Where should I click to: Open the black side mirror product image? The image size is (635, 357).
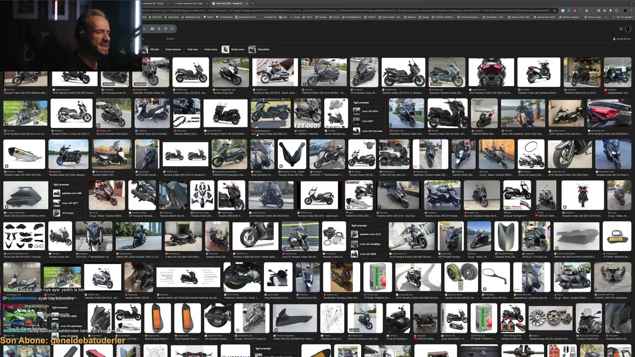tap(495, 277)
